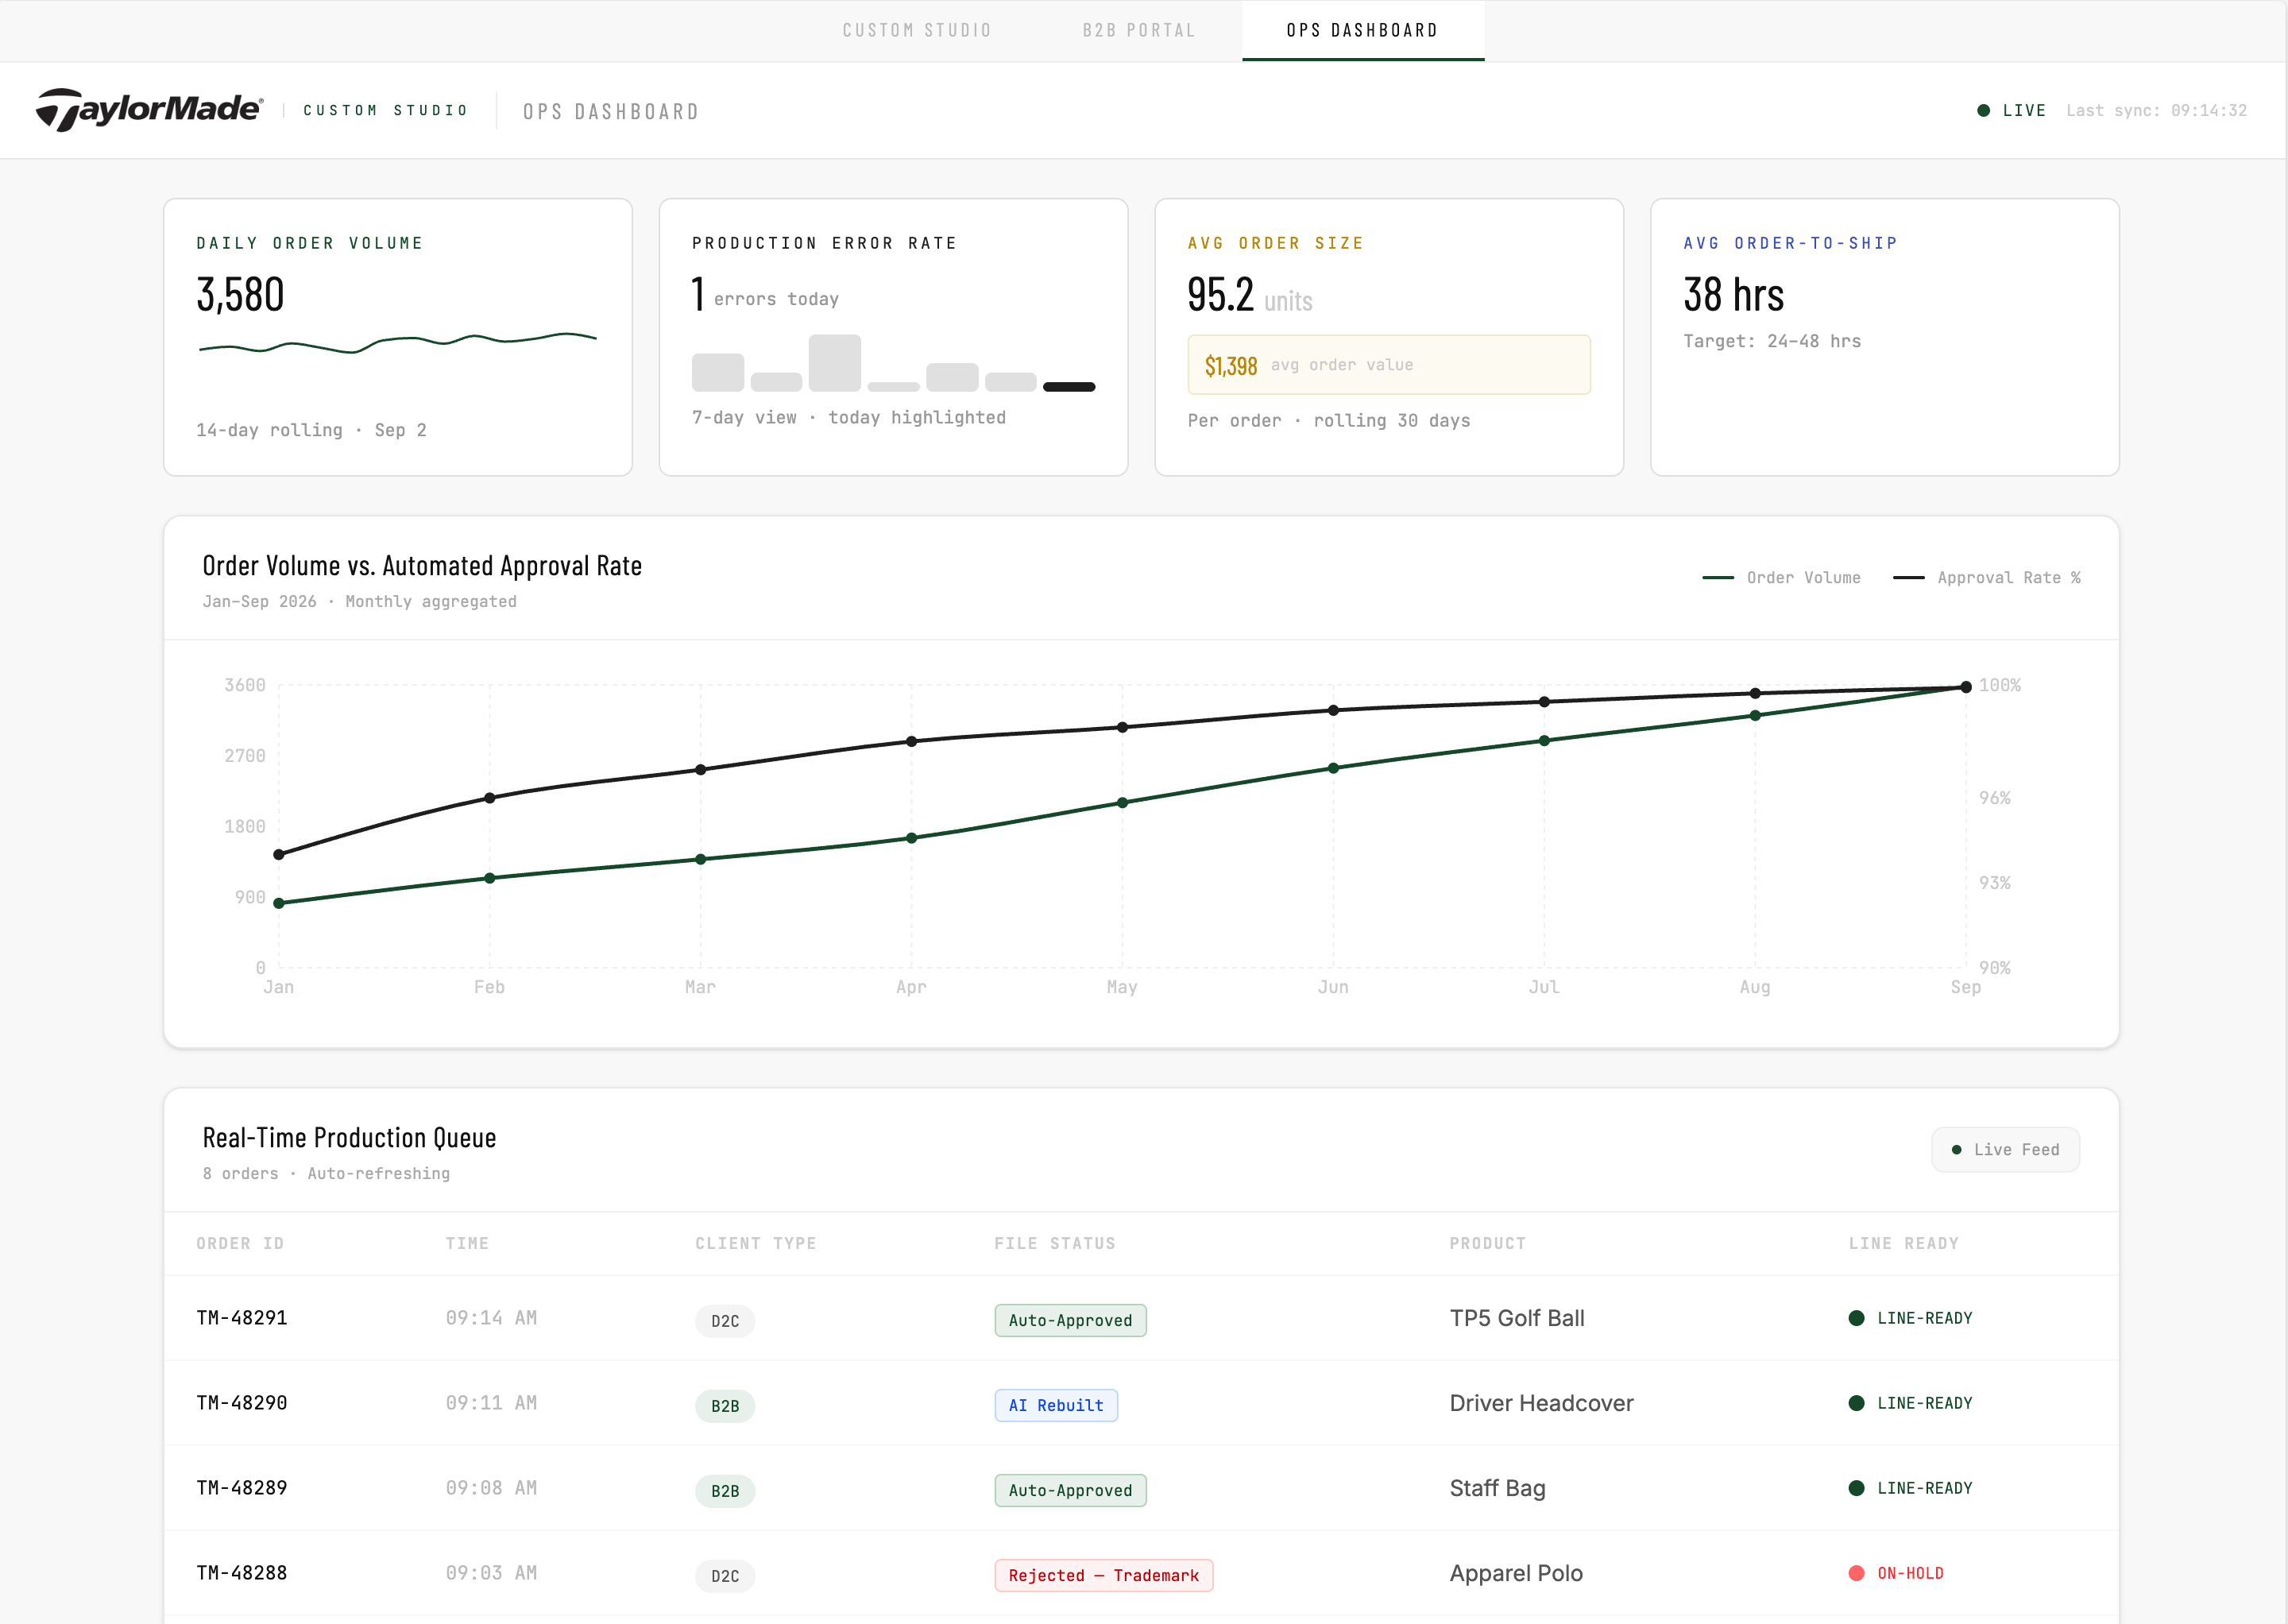Click the TaylorMade logo
Viewport: 2288px width, 1624px height.
coord(150,109)
